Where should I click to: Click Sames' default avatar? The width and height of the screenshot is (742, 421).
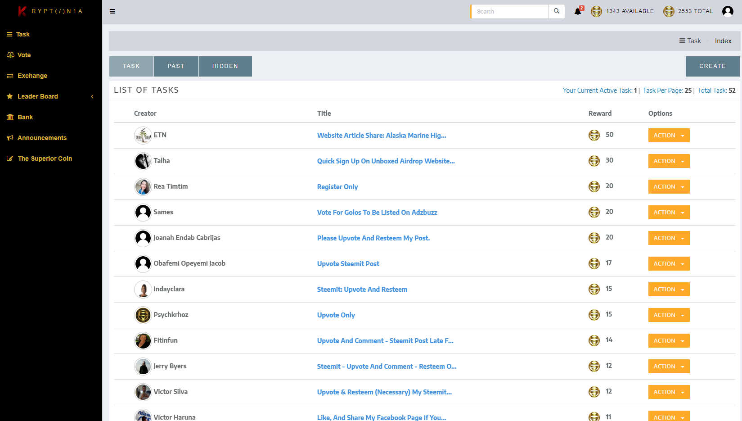143,213
